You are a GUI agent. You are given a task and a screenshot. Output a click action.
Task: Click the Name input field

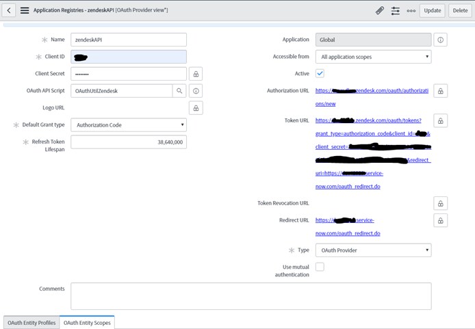point(129,40)
